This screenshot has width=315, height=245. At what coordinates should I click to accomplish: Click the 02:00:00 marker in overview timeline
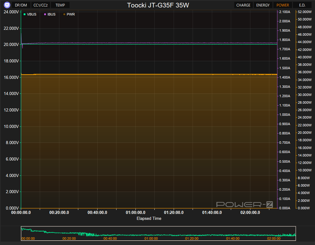pos(274,238)
